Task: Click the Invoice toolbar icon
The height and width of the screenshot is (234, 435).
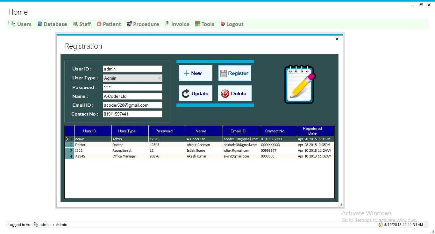Action: pos(168,24)
